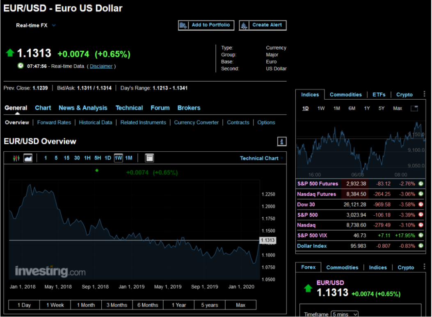Screen dimensions: 432x317
Task: Set chart range to 1 Day
Action: tap(24, 305)
